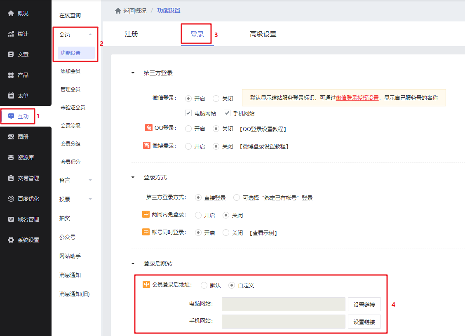Switch to the 高级设置 tab
Screen dimensions: 465x336
[263, 34]
